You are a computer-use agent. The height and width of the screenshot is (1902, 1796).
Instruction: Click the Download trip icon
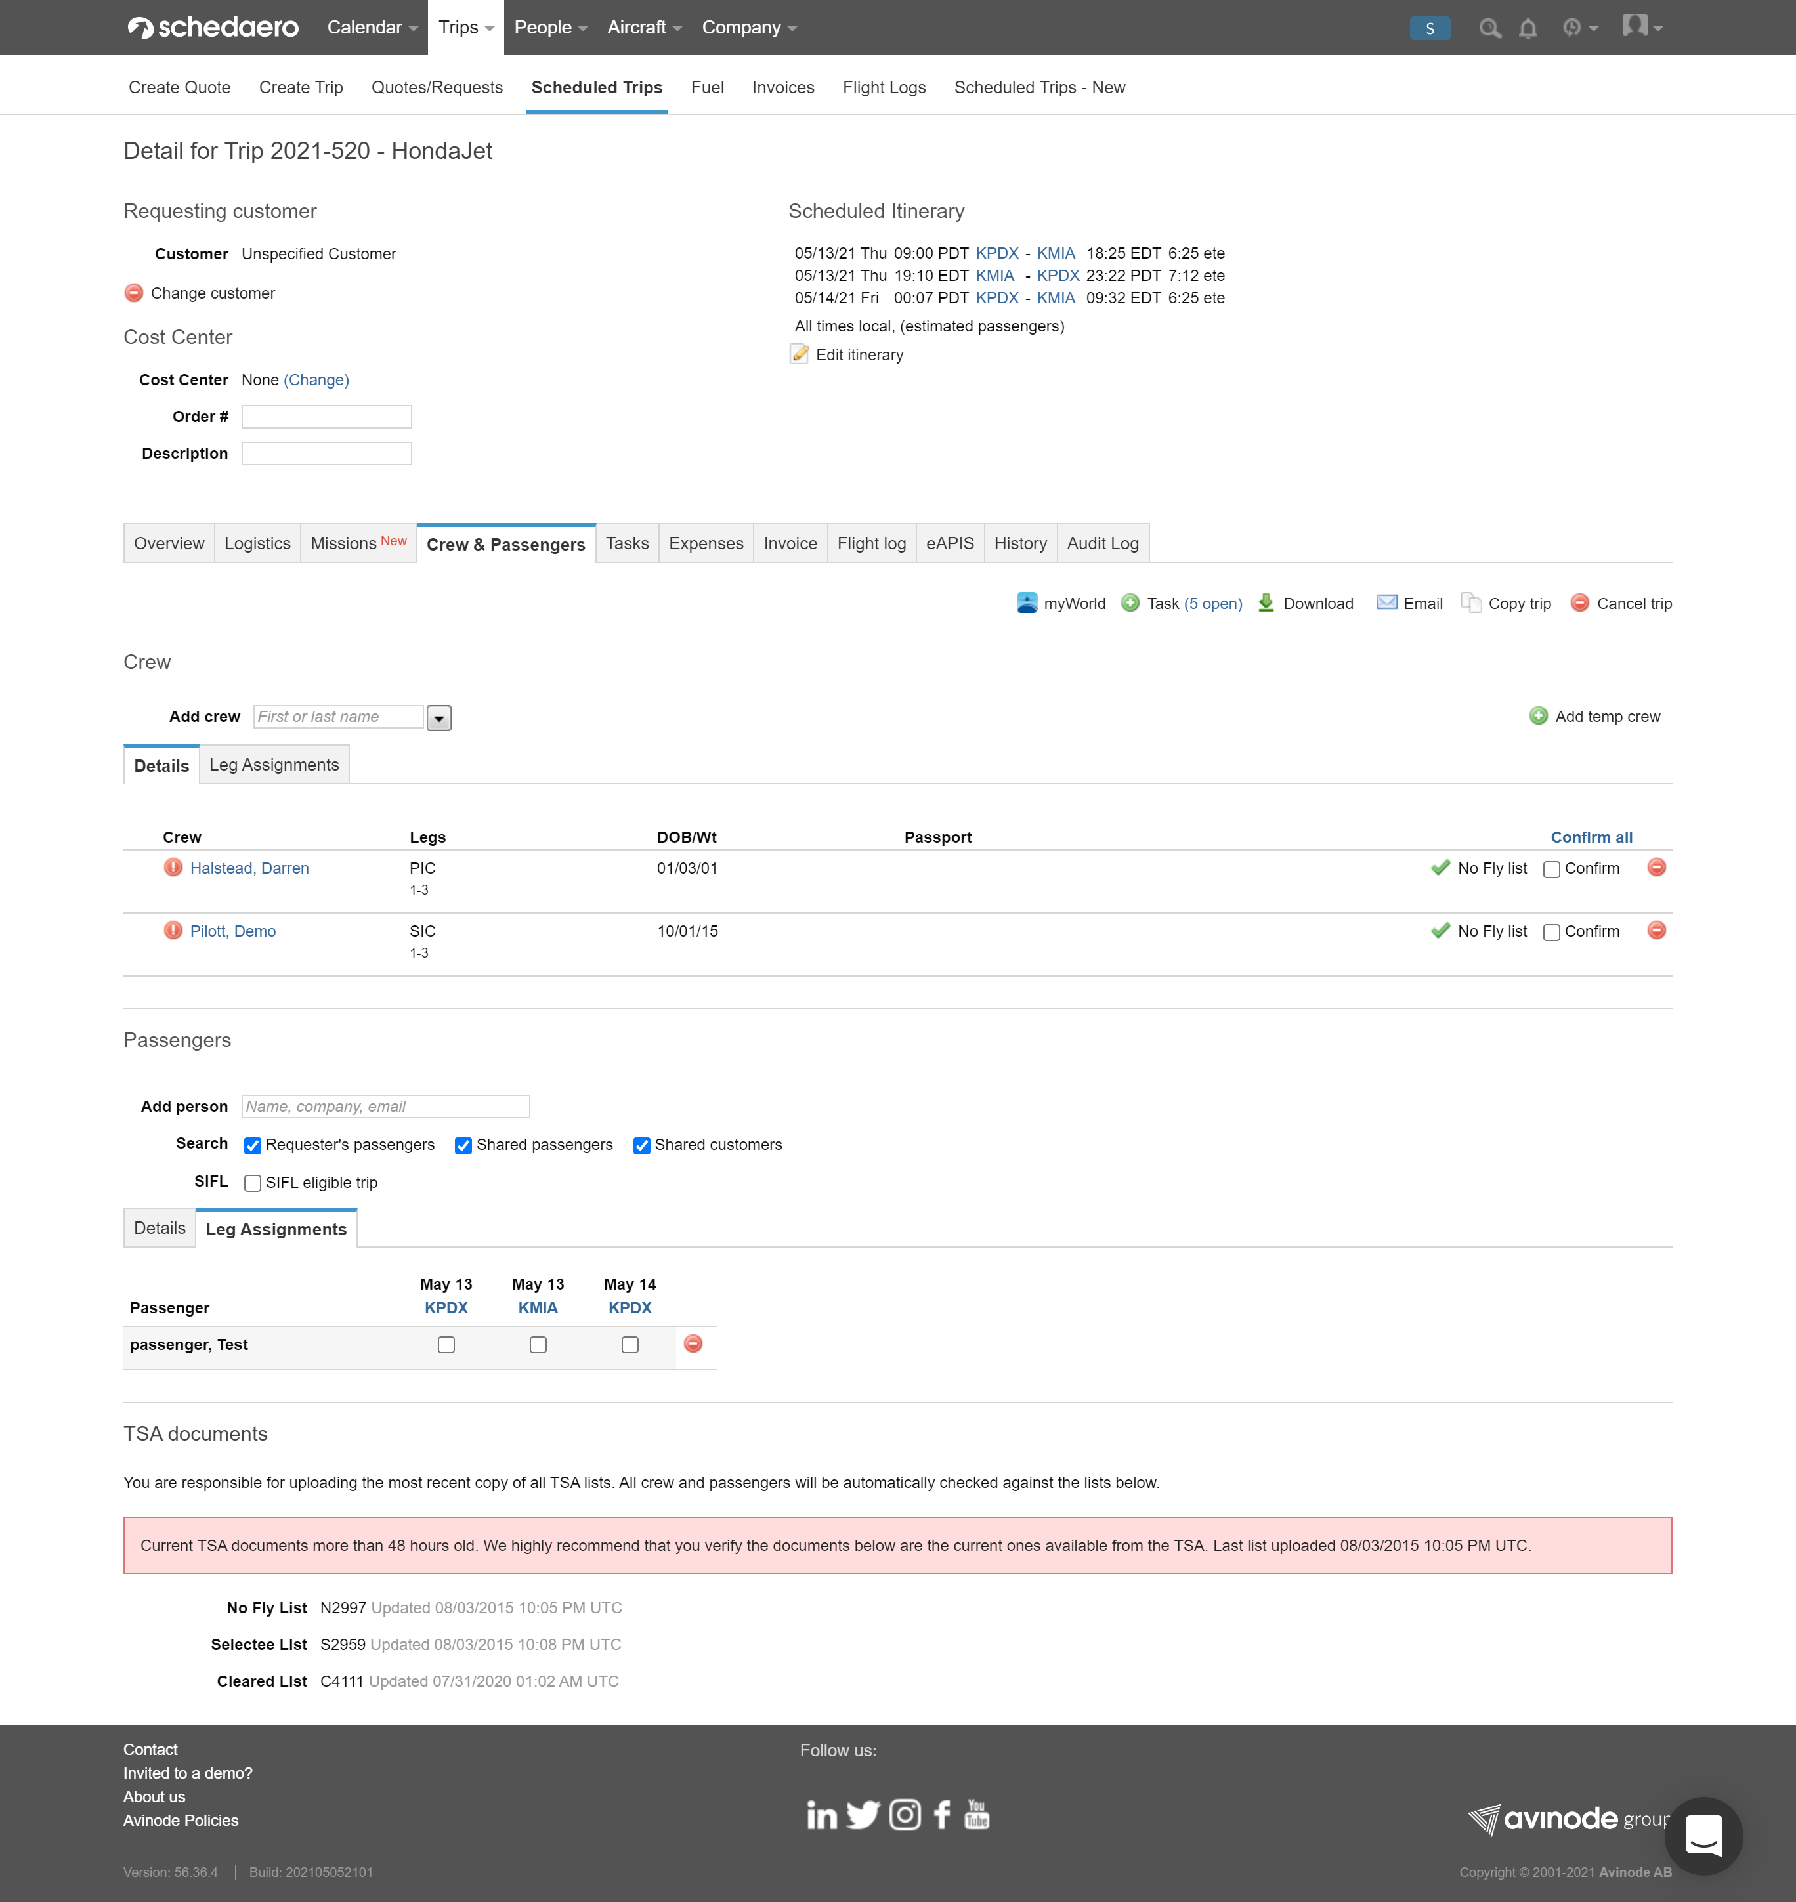pos(1266,603)
